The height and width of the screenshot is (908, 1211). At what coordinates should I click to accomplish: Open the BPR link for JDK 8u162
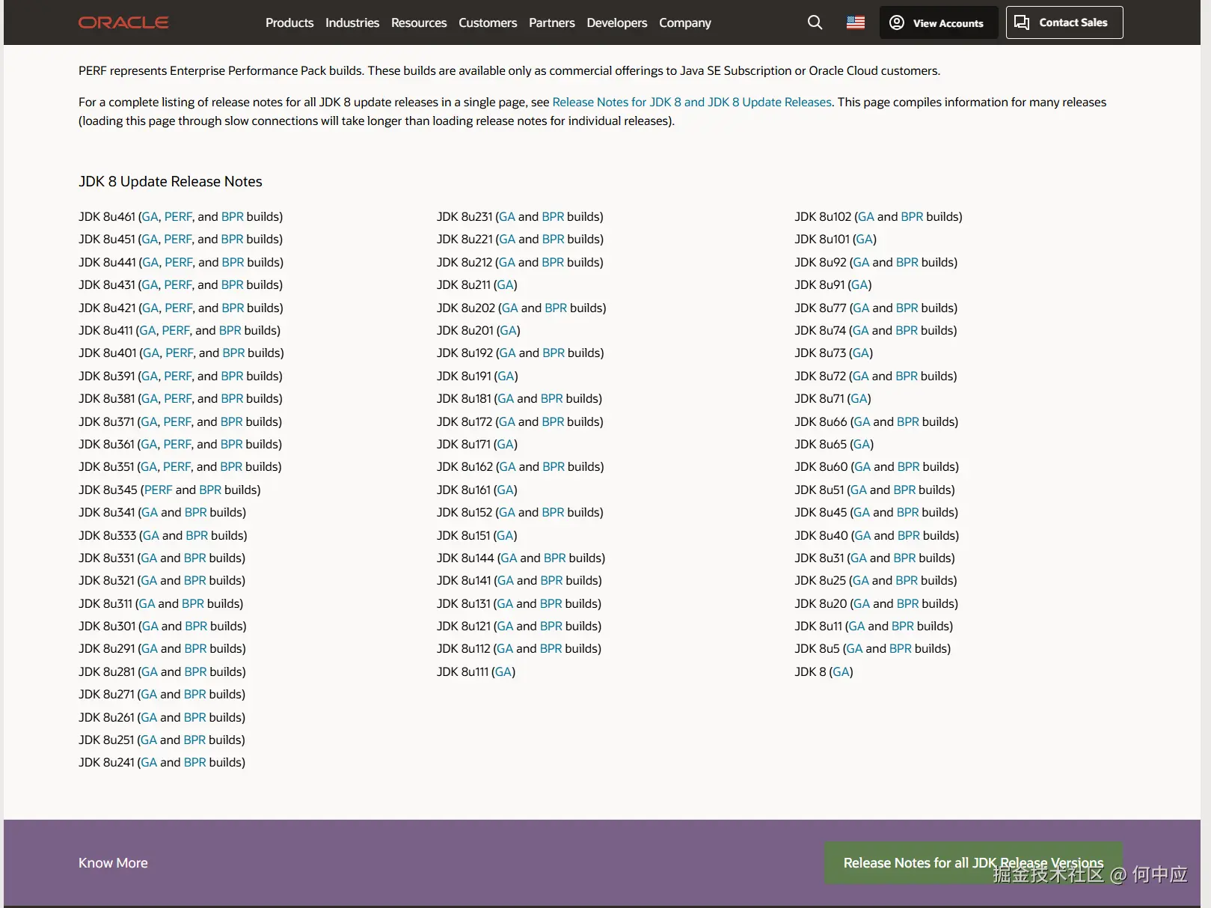click(554, 466)
